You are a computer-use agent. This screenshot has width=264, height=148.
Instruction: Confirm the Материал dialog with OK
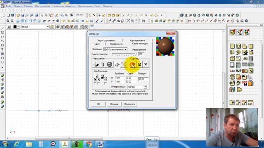(x=99, y=104)
